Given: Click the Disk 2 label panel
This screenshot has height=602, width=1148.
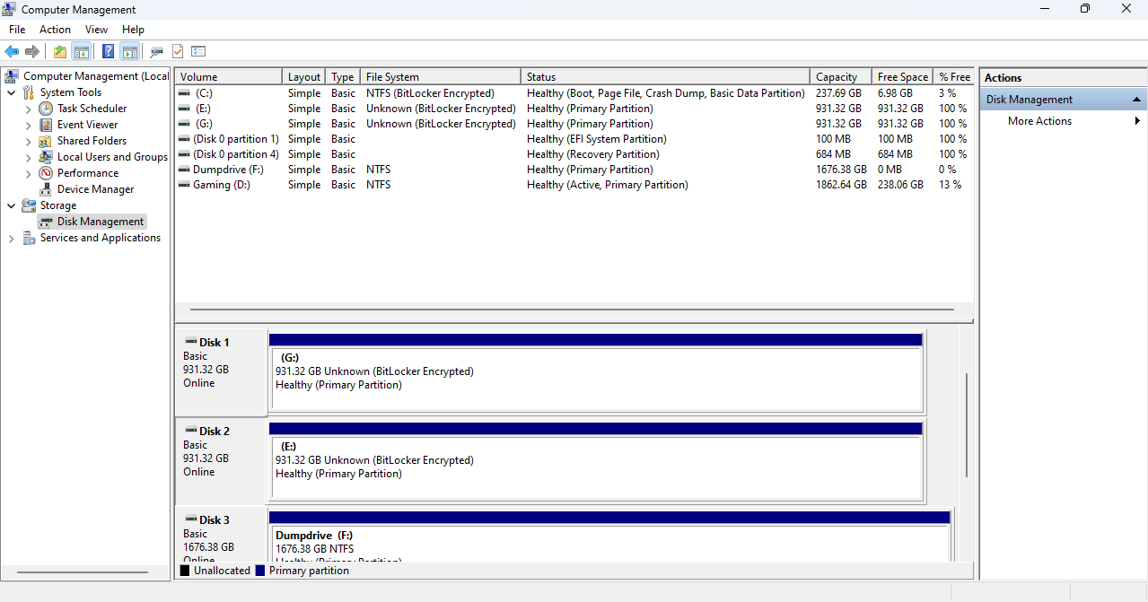Looking at the screenshot, I should (x=221, y=461).
